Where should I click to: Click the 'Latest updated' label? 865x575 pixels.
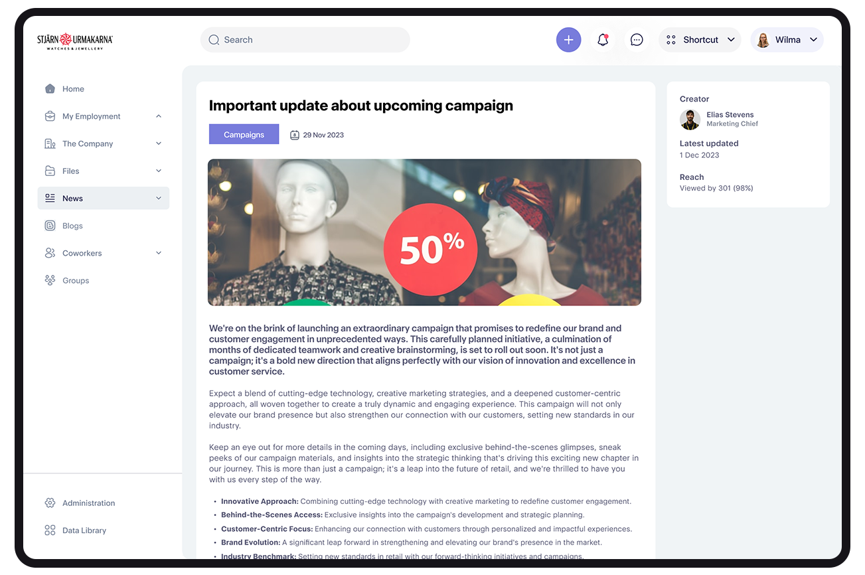click(709, 143)
